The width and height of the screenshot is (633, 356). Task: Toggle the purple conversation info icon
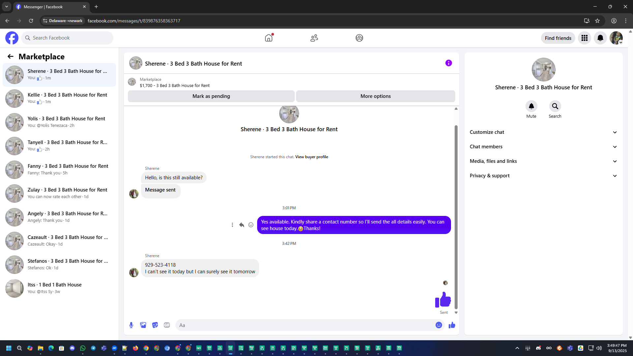pos(448,63)
